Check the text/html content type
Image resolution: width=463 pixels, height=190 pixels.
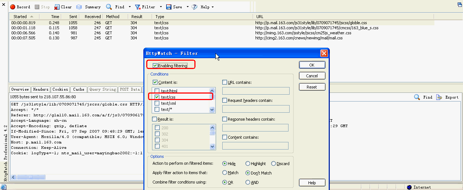tap(157, 91)
